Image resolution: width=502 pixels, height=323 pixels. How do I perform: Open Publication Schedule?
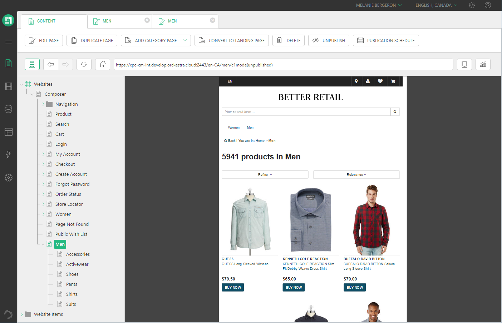386,40
